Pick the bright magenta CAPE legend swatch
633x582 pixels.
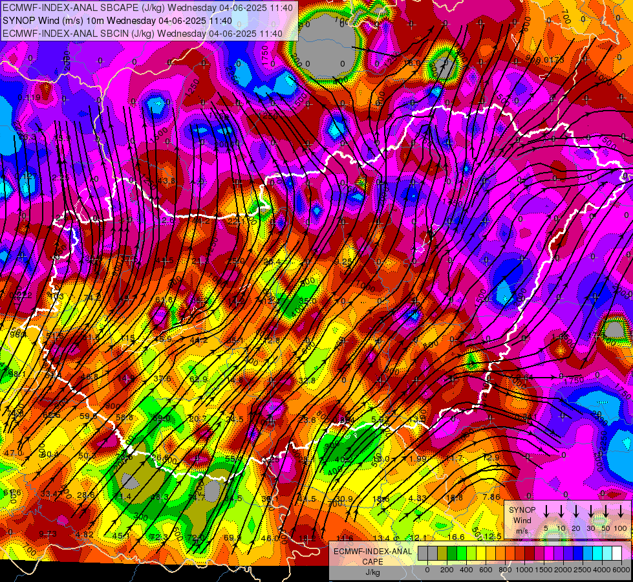tap(549, 554)
